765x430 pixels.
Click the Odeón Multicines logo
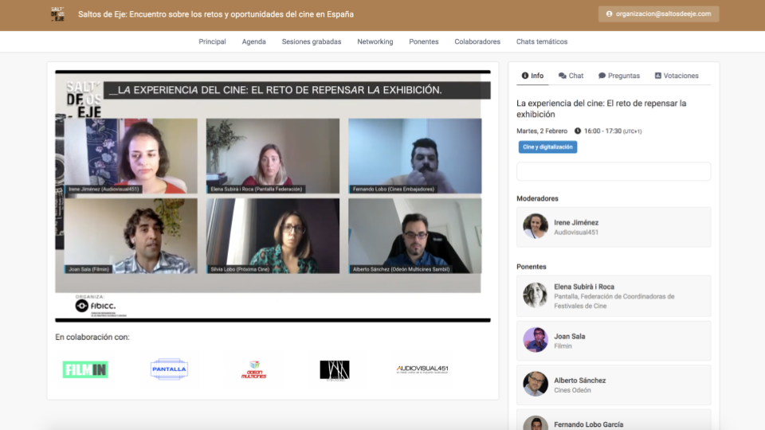(x=253, y=369)
